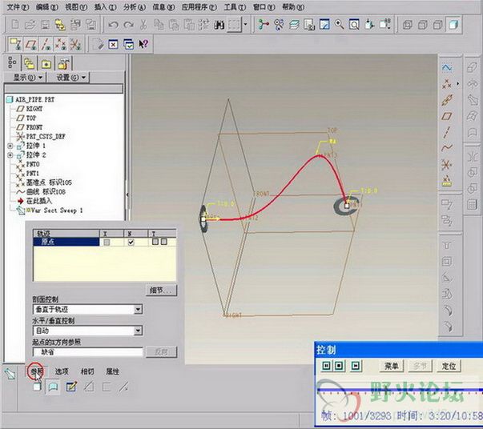483x429 pixels.
Task: Open the selection filter dropdown arrow in toolbar
Action: 245,24
